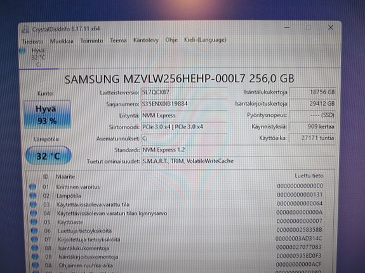Click the Tuetut ominaisuudet features field
Image resolution: width=365 pixels, height=273 pixels.
(x=238, y=161)
